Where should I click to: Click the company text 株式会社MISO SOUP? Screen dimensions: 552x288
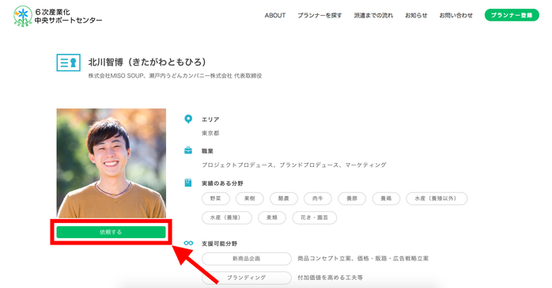[x=115, y=76]
